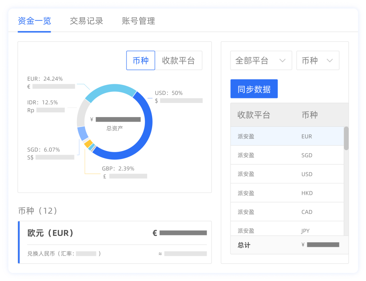366x281 pixels.
Task: Click the USD: 50% chart label
Action: (169, 93)
